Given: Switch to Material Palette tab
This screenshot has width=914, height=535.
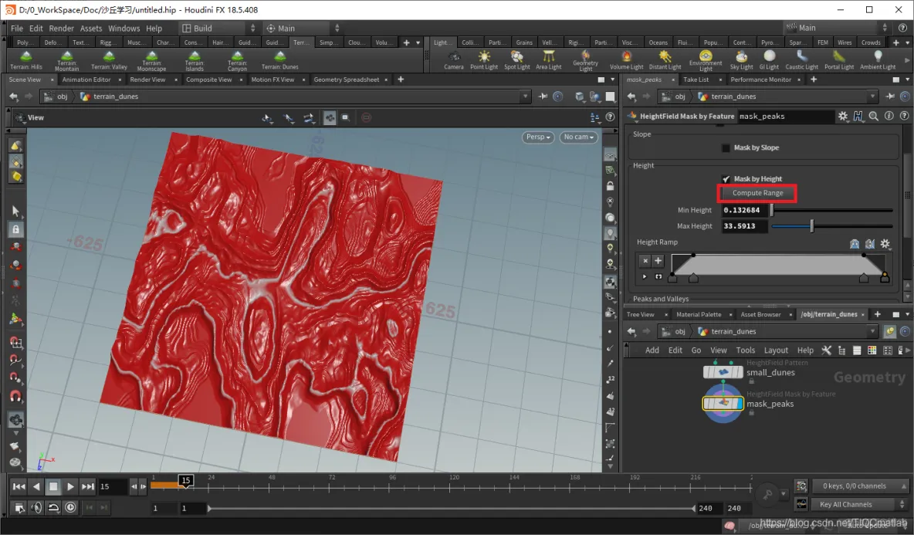Looking at the screenshot, I should click(699, 314).
